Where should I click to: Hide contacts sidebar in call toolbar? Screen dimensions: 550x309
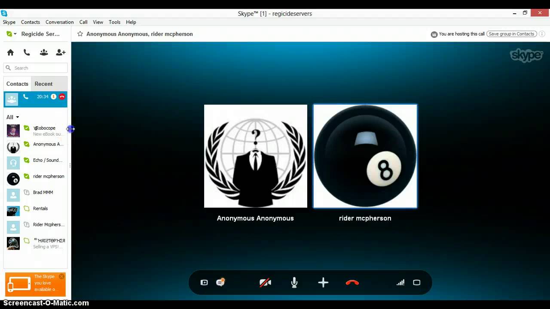point(204,282)
